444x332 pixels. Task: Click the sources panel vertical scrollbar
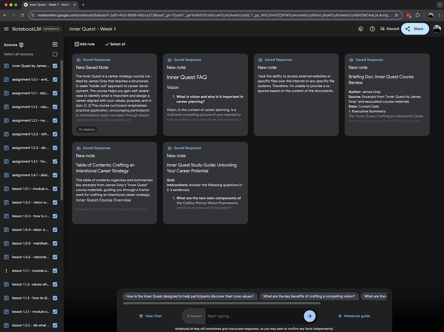[62, 130]
